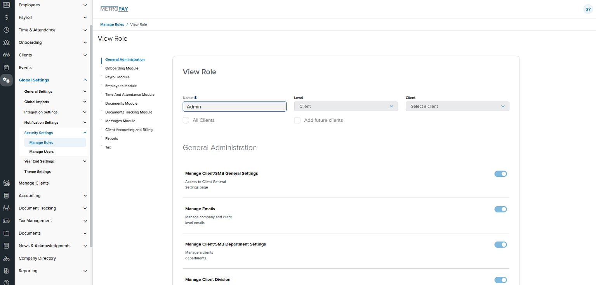
Task: Select the Payroll dollar icon in sidebar
Action: 6,17
